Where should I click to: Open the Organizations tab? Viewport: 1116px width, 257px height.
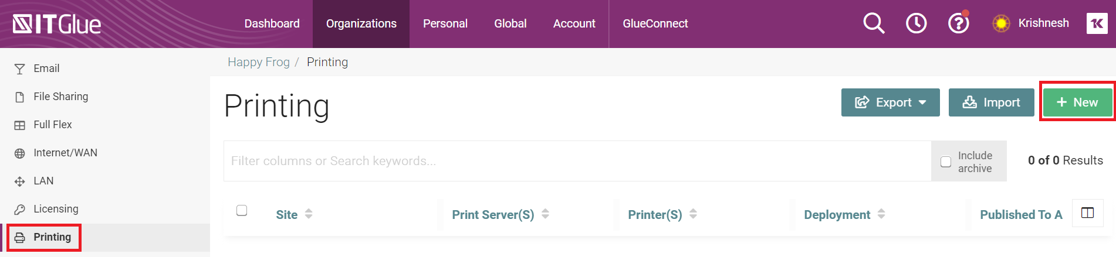[x=361, y=23]
